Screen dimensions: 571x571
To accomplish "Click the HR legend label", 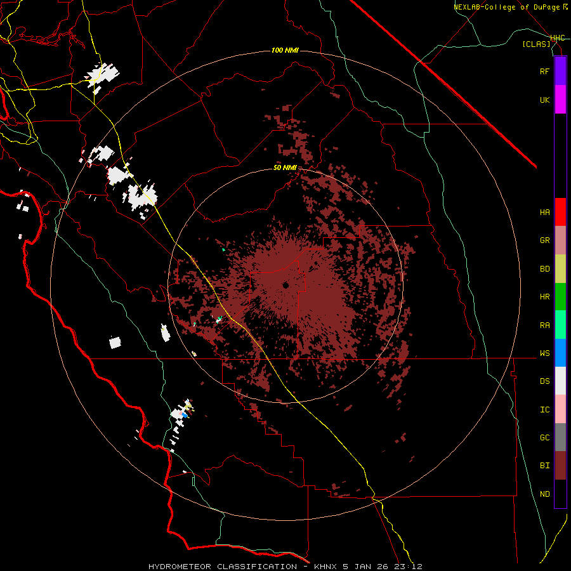I will [544, 297].
